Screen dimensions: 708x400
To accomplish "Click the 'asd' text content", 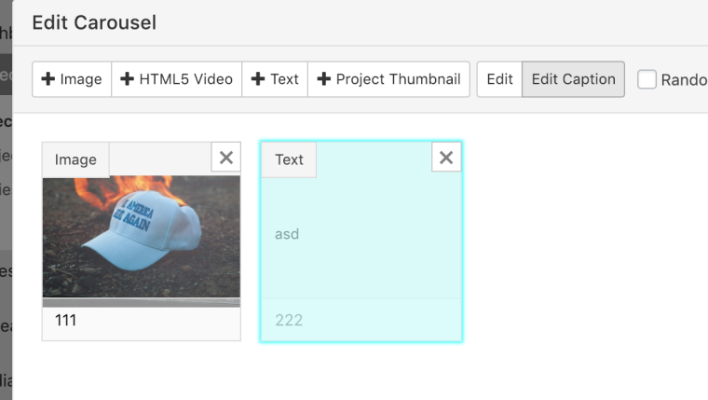I will tap(287, 234).
